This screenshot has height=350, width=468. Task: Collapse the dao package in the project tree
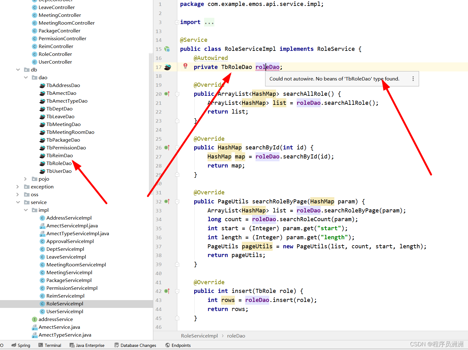26,77
